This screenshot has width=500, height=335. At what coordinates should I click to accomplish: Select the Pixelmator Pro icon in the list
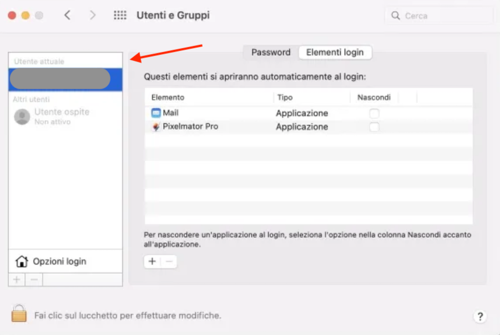click(x=157, y=126)
